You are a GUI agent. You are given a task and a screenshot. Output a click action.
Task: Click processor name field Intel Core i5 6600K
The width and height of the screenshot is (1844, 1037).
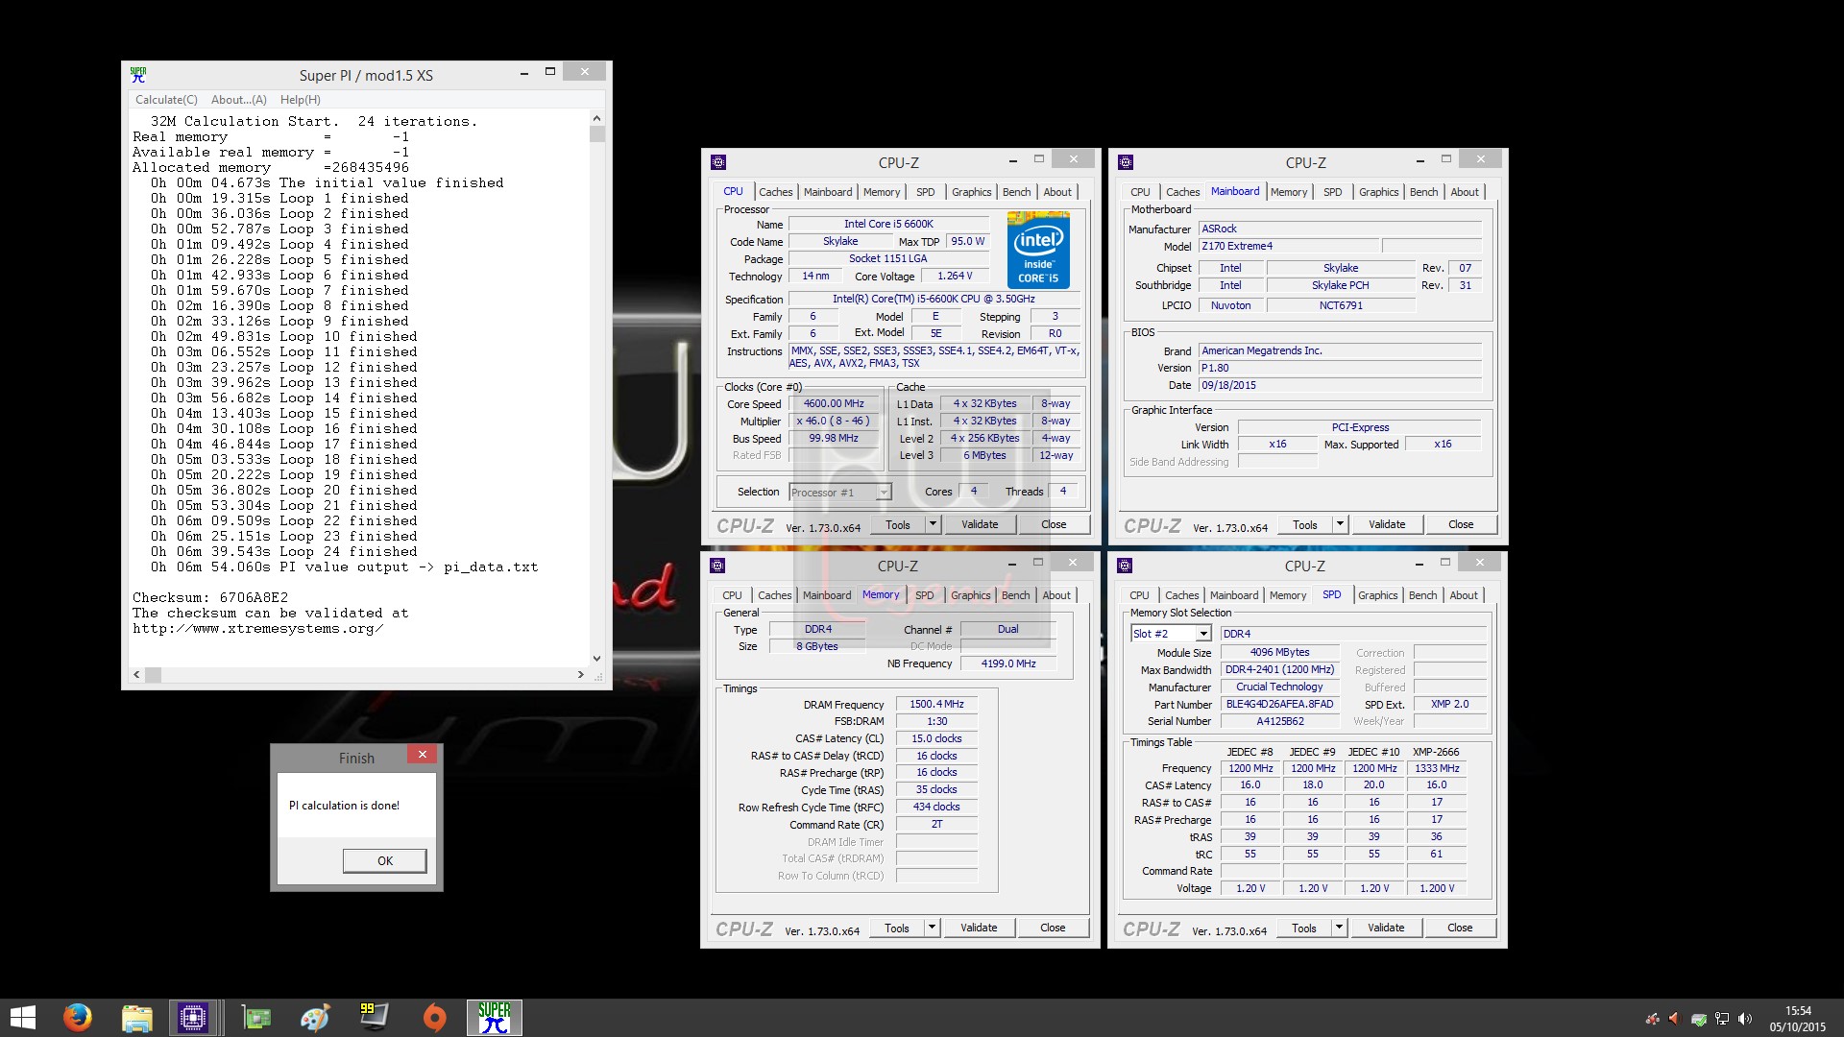coord(889,224)
